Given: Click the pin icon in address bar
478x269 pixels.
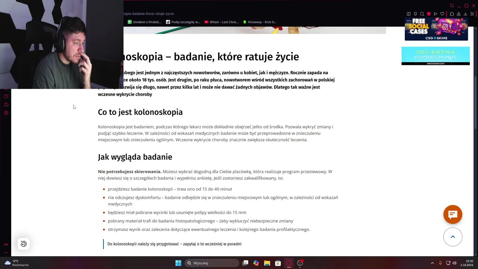Looking at the screenshot, I should coord(415,14).
